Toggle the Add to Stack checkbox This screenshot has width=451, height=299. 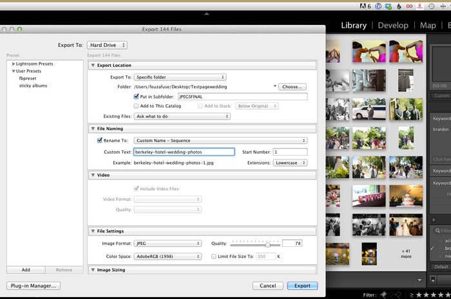point(200,106)
